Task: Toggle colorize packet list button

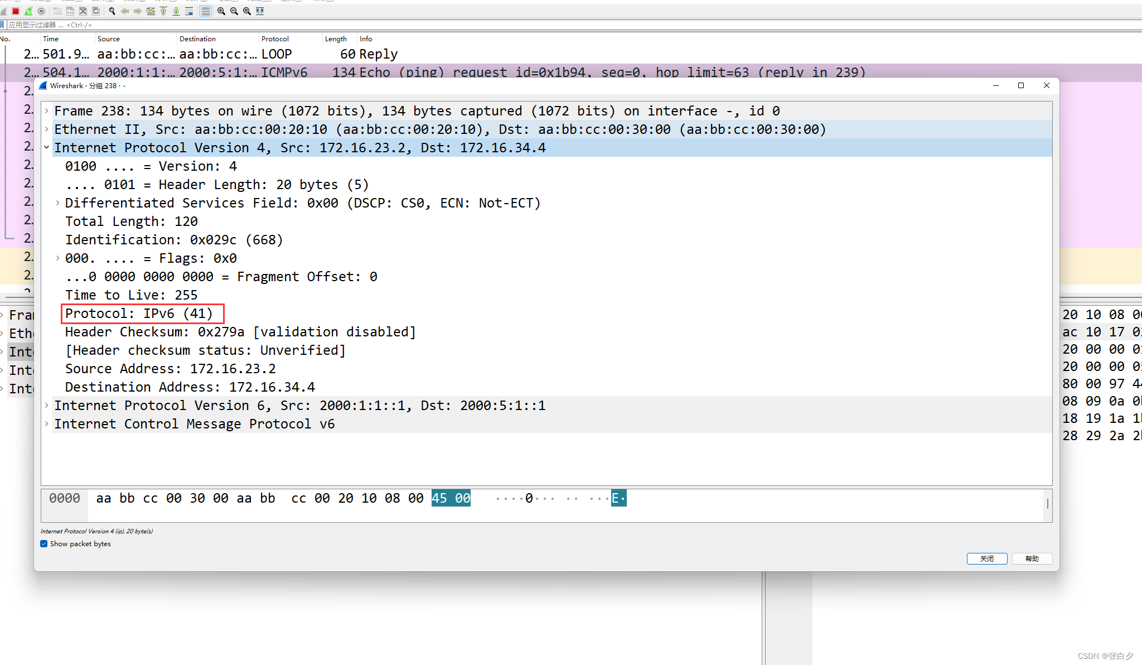Action: (206, 11)
